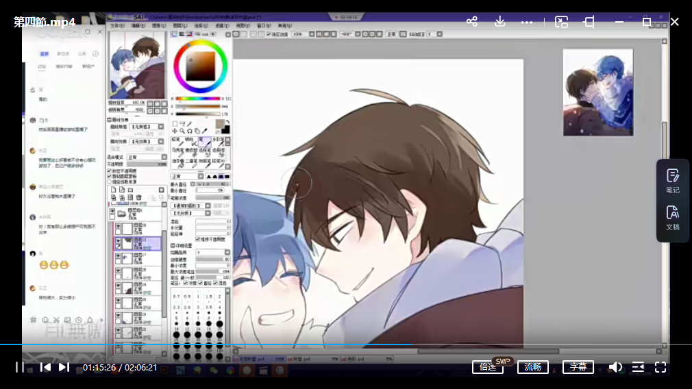Create a new layer with new-layer icon
Image resolution: width=692 pixels, height=389 pixels.
tap(114, 190)
